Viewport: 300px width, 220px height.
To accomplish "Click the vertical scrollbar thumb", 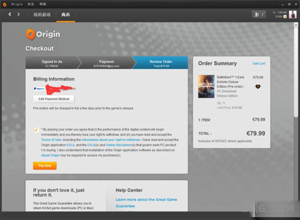I will (x=296, y=72).
